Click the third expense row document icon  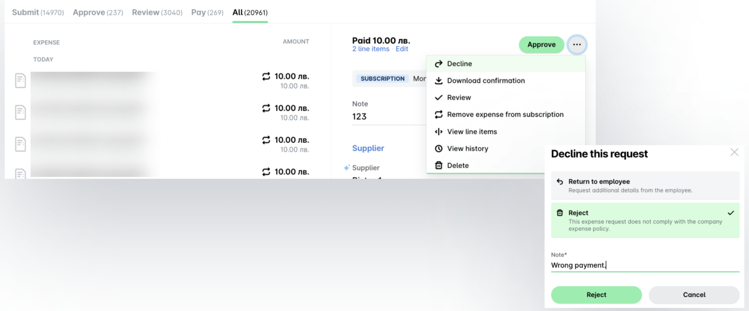tap(20, 144)
